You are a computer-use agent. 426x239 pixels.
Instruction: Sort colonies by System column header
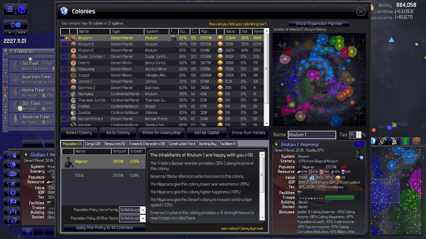(157, 31)
